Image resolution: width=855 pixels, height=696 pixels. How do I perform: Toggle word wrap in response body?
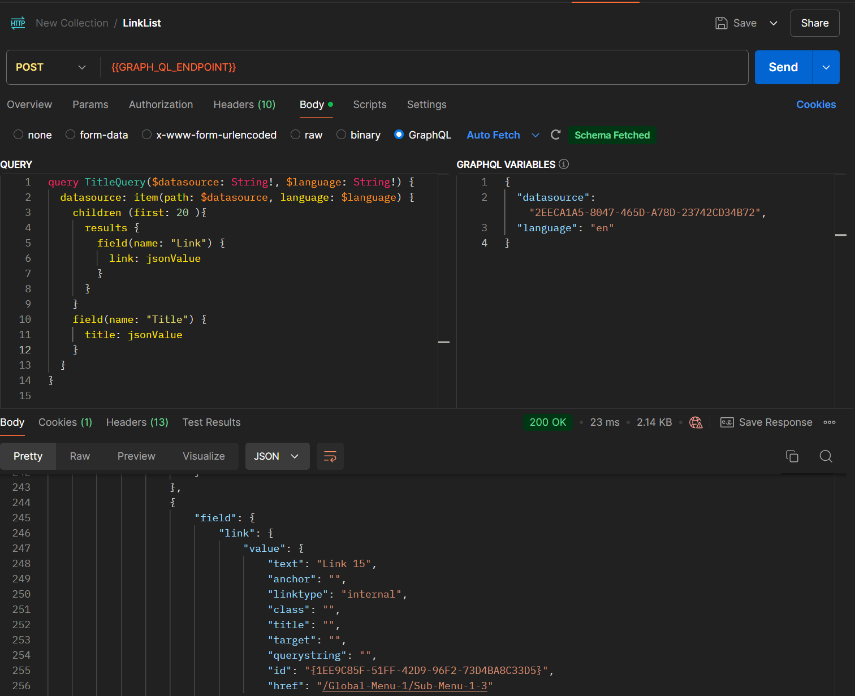(x=330, y=456)
